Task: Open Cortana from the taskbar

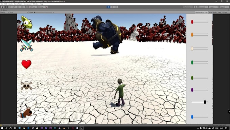Action: [x=10, y=128]
